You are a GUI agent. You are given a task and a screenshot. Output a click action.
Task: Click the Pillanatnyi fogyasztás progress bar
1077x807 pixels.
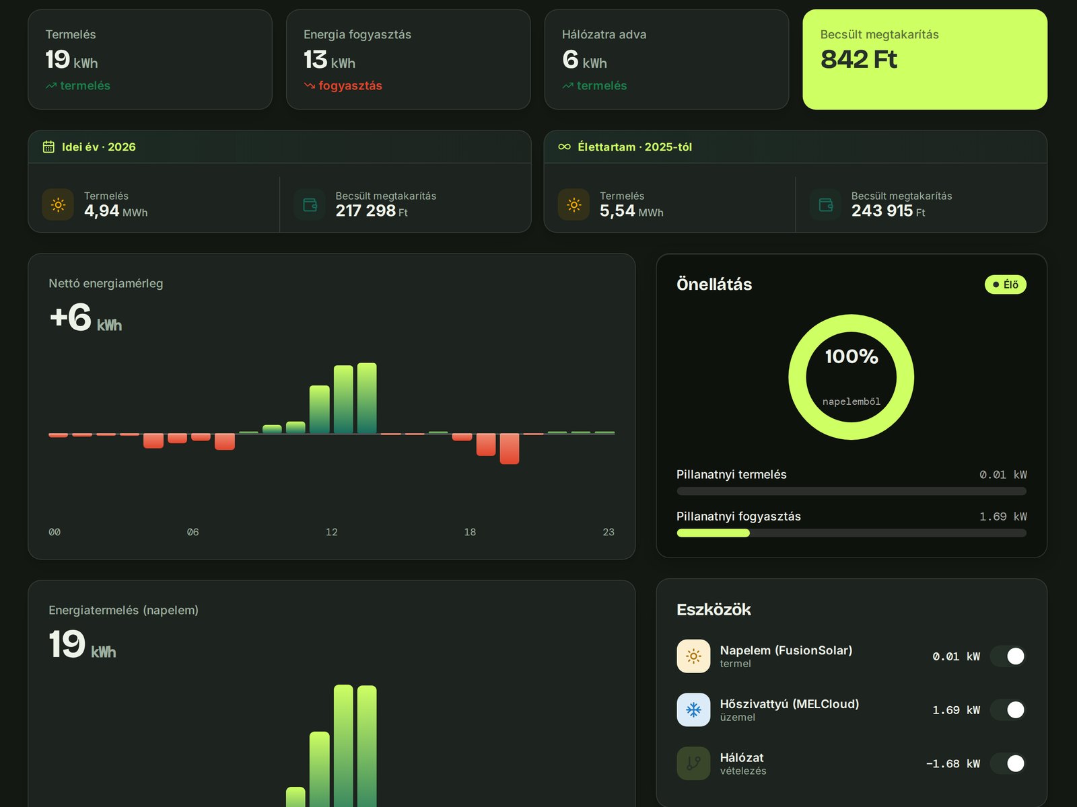[852, 533]
